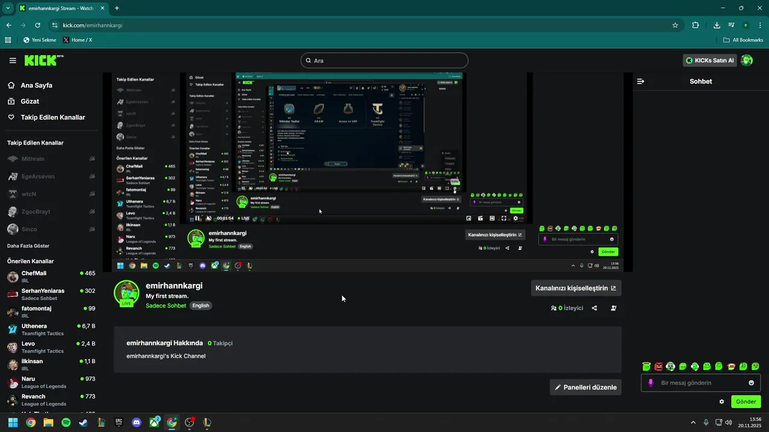Focus the Bir mesaj gönderin chat input

(701, 383)
